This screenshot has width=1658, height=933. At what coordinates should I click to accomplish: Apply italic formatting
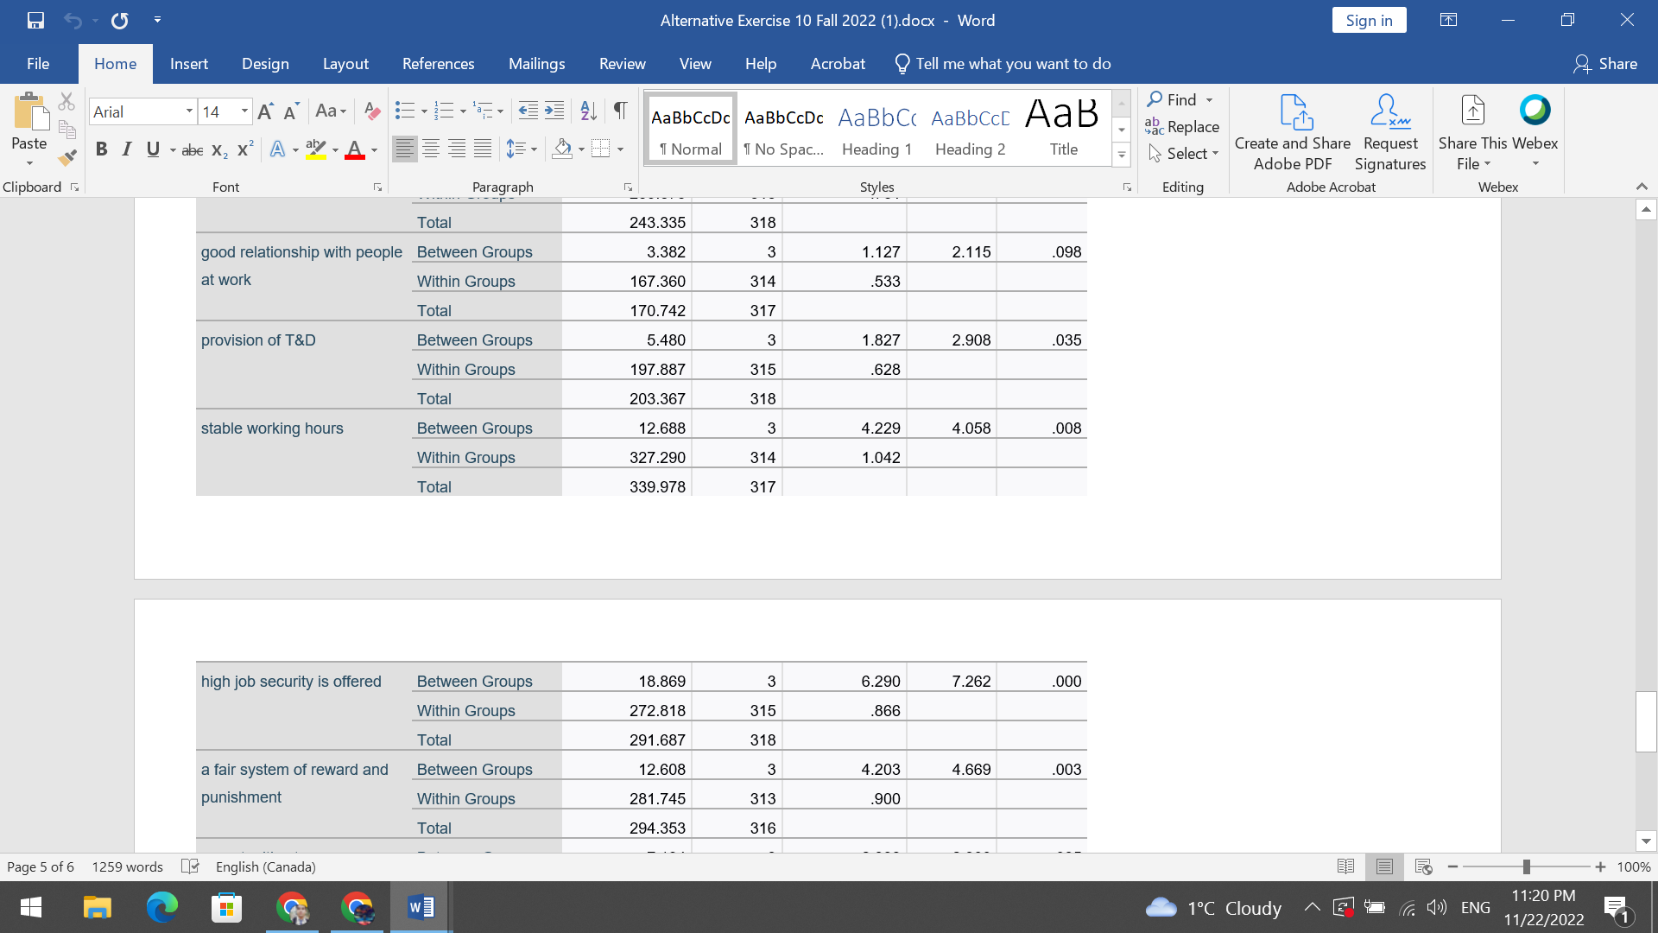point(126,149)
